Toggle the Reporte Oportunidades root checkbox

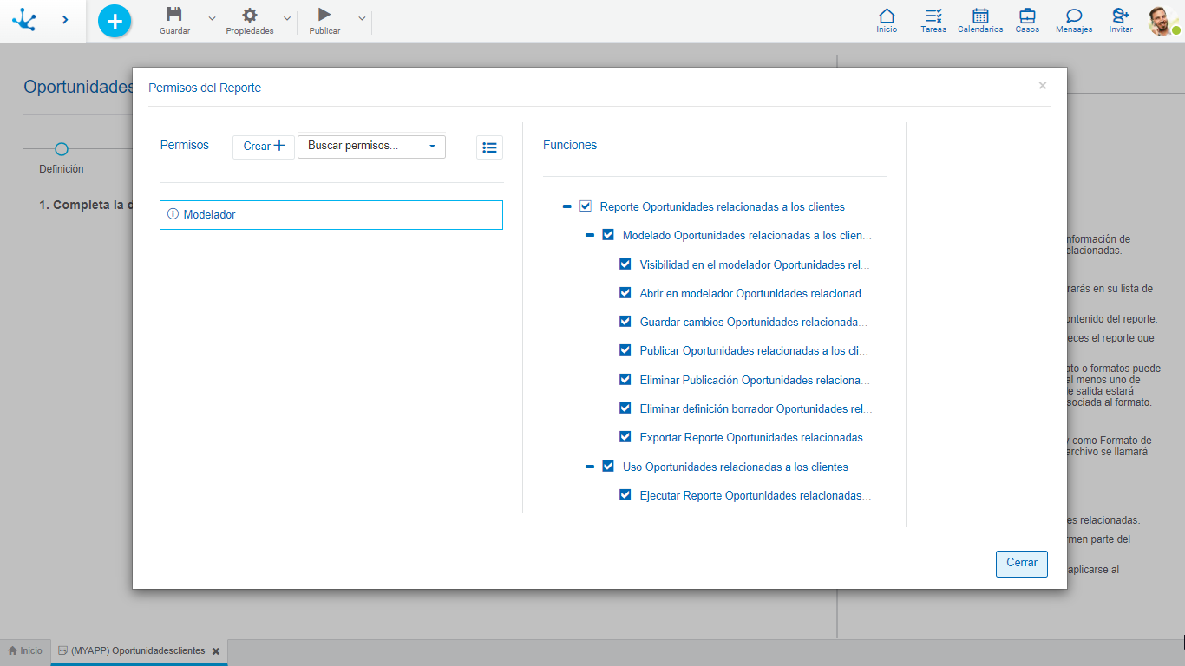586,206
